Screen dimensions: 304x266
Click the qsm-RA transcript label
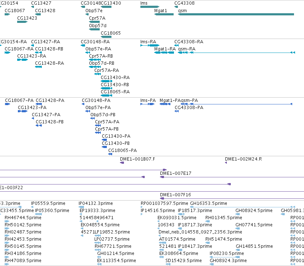pos(187,49)
